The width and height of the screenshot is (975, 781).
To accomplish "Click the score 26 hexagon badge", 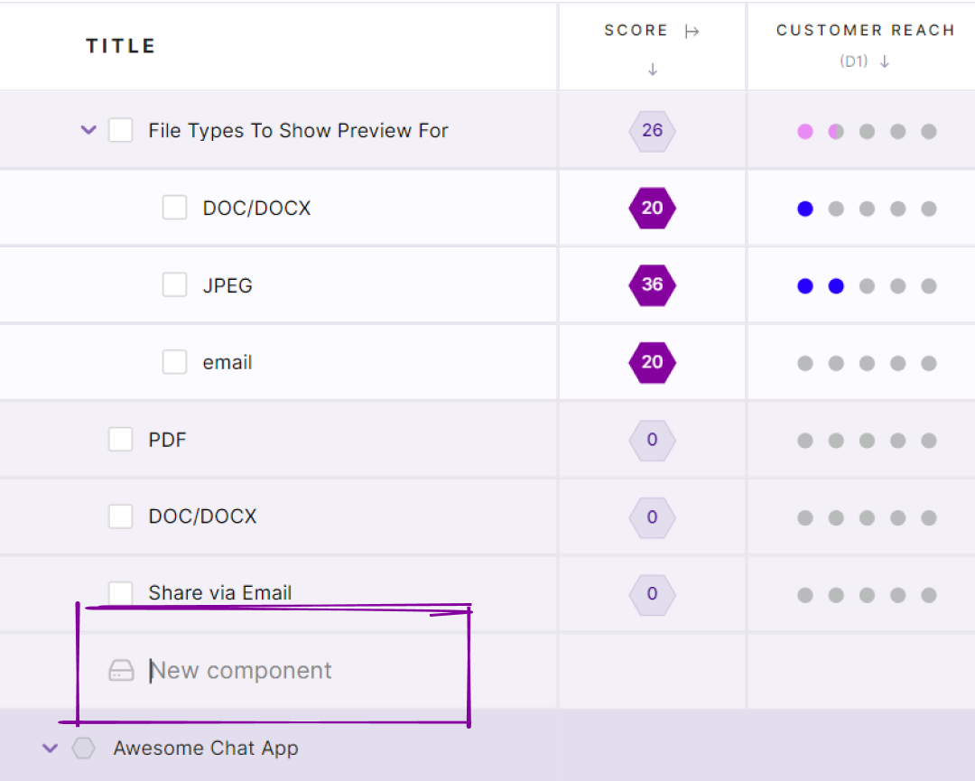I will [x=652, y=131].
